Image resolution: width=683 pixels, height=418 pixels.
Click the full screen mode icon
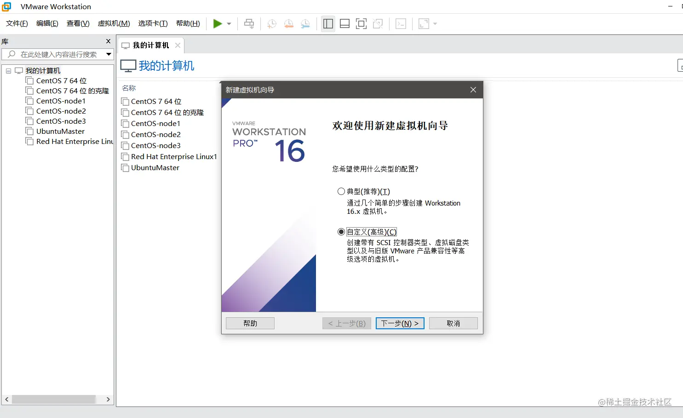pyautogui.click(x=362, y=23)
